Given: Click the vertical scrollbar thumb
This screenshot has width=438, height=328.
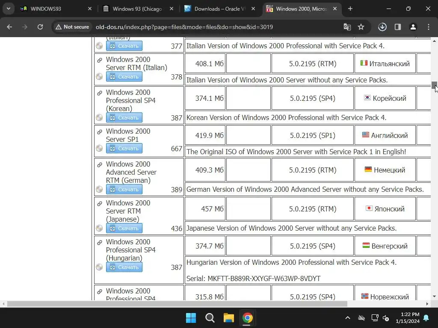Looking at the screenshot, I should 434,85.
